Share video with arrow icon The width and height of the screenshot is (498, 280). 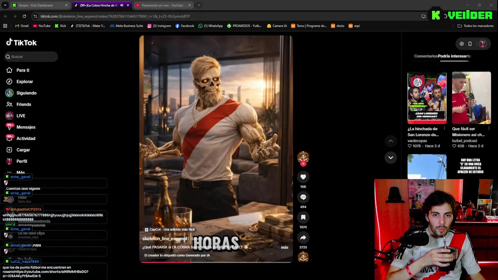click(x=303, y=238)
